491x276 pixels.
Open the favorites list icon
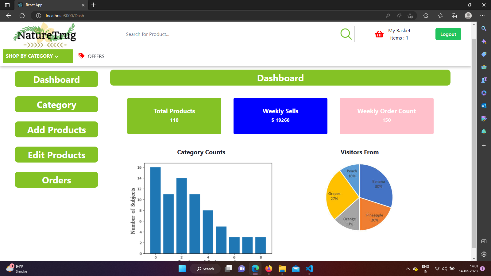[x=441, y=16]
